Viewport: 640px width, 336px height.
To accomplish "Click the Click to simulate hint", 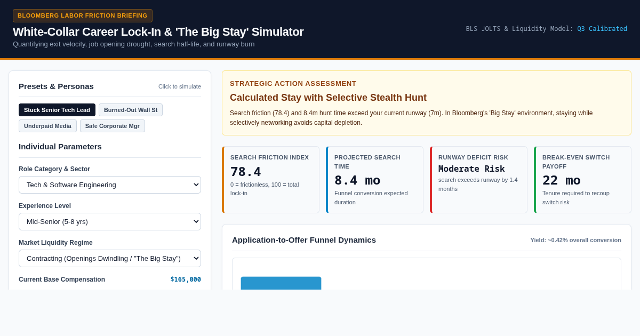I will point(180,86).
